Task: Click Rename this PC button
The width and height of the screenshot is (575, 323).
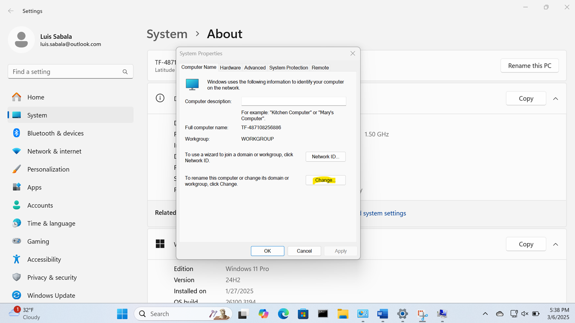Action: pos(529,66)
